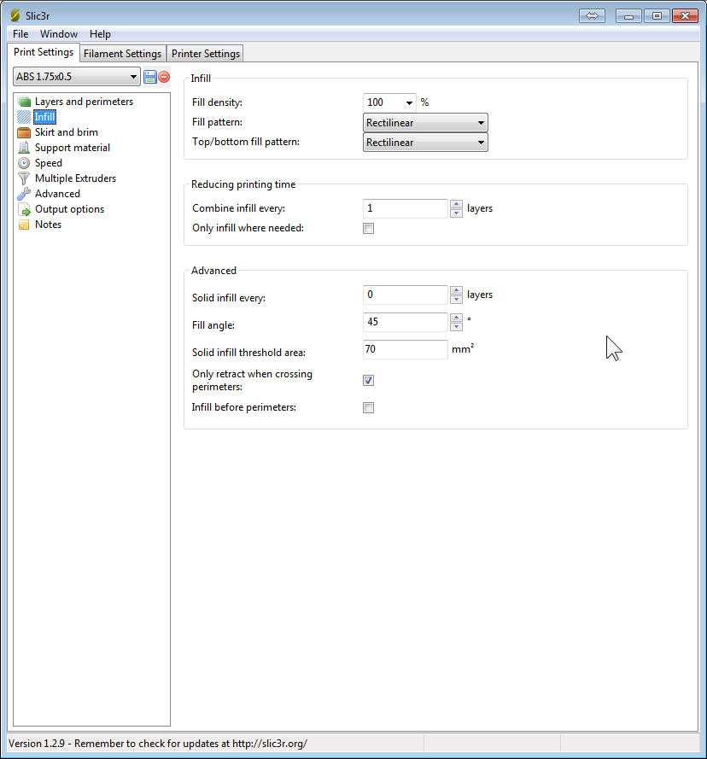Open the Top/bottom fill pattern dropdown
The height and width of the screenshot is (759, 707).
point(425,143)
